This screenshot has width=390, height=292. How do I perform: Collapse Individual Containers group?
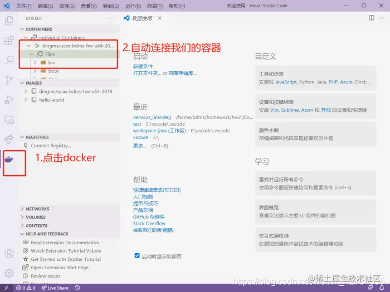pos(26,37)
